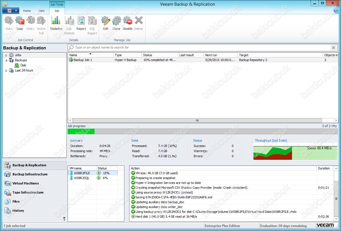Click the W08R2FILE VM icon

(x=71, y=173)
